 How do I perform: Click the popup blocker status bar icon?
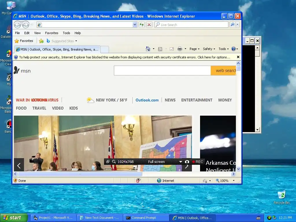point(138,181)
